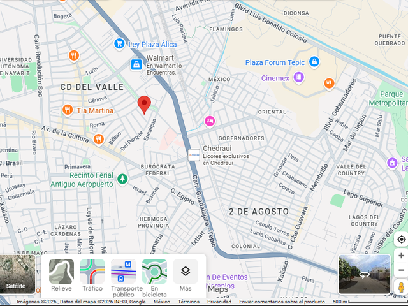Open the Términos link
The image size is (408, 306).
(x=189, y=302)
